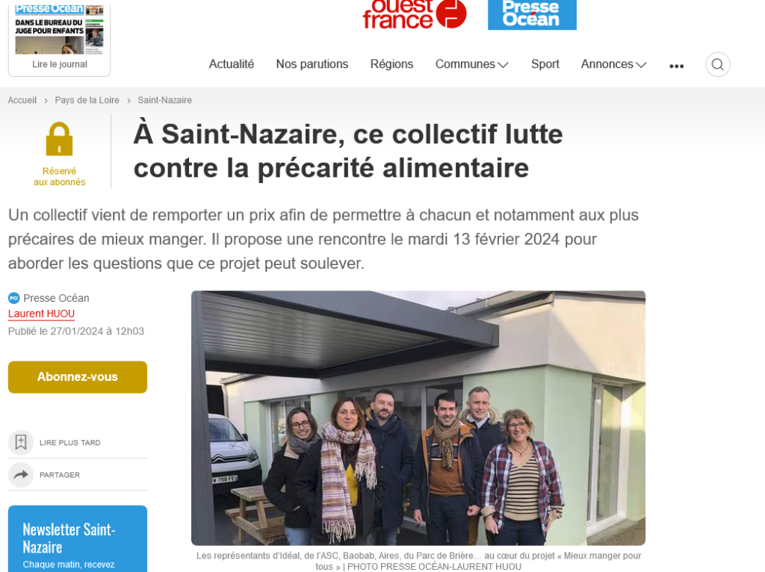The height and width of the screenshot is (572, 765).
Task: Open the Lire le journal thumbnail
Action: click(60, 39)
